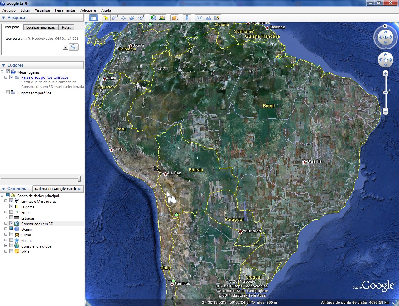
Task: Email the current view
Action: tap(199, 18)
